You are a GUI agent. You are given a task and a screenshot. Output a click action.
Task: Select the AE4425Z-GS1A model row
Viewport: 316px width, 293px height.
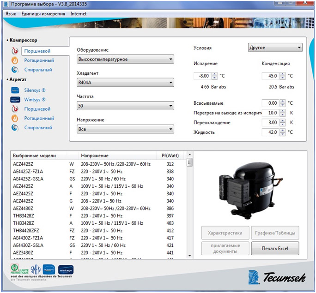tap(98, 179)
